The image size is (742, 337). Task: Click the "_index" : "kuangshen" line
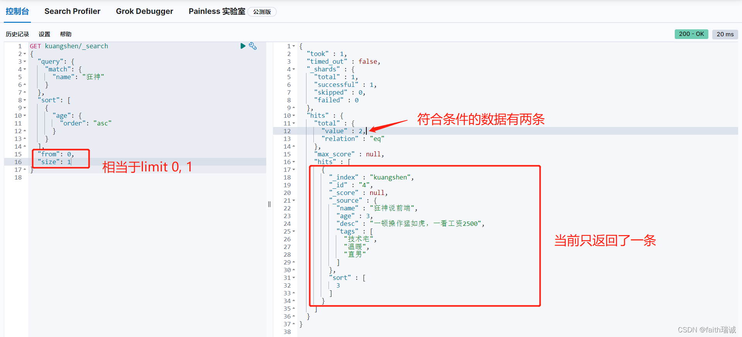371,177
